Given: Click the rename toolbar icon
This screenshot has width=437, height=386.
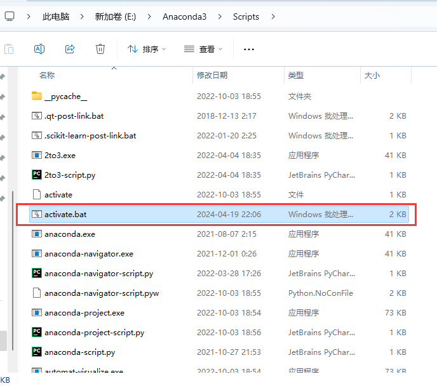Looking at the screenshot, I should [x=39, y=49].
